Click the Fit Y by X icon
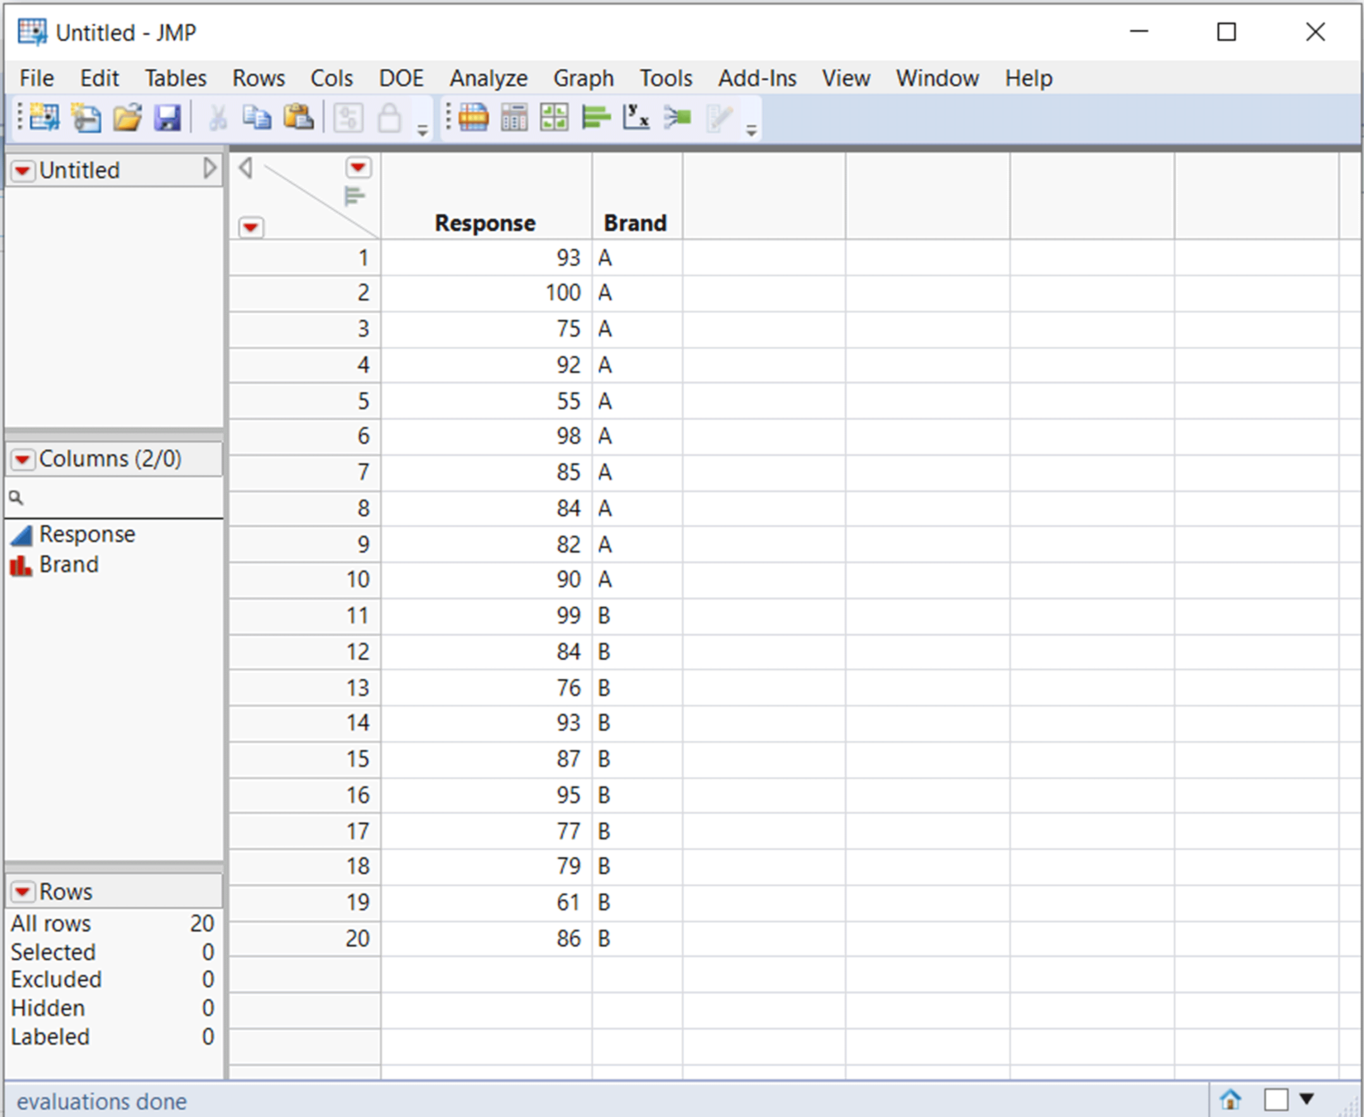 coord(637,118)
